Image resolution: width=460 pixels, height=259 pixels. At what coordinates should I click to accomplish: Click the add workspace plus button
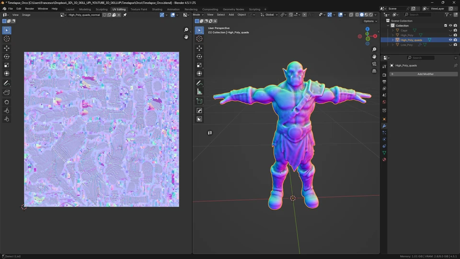265,9
